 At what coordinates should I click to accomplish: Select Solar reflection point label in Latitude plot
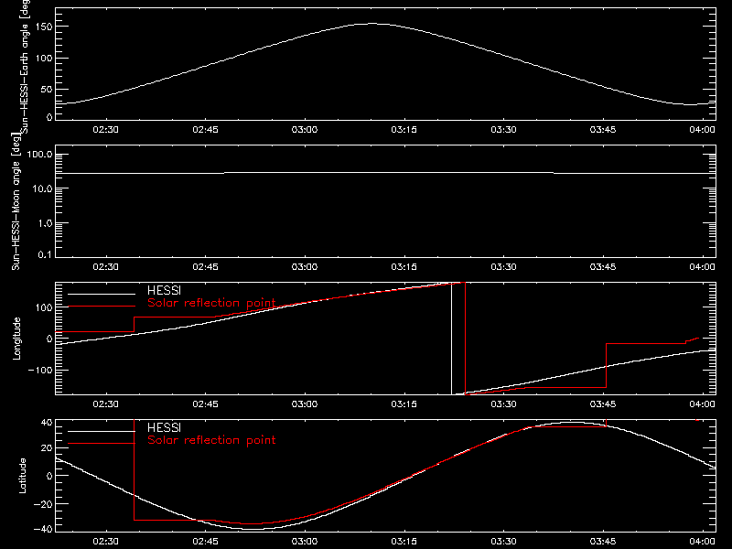(211, 440)
